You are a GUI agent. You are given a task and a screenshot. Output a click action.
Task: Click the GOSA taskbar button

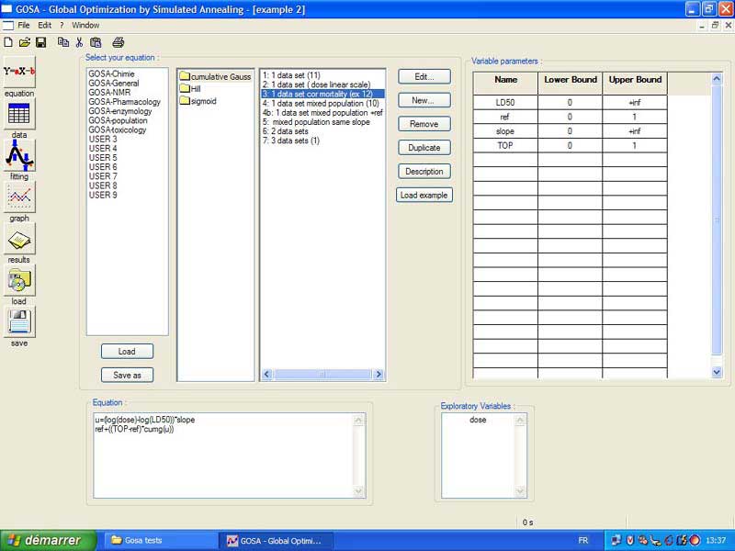[277, 540]
